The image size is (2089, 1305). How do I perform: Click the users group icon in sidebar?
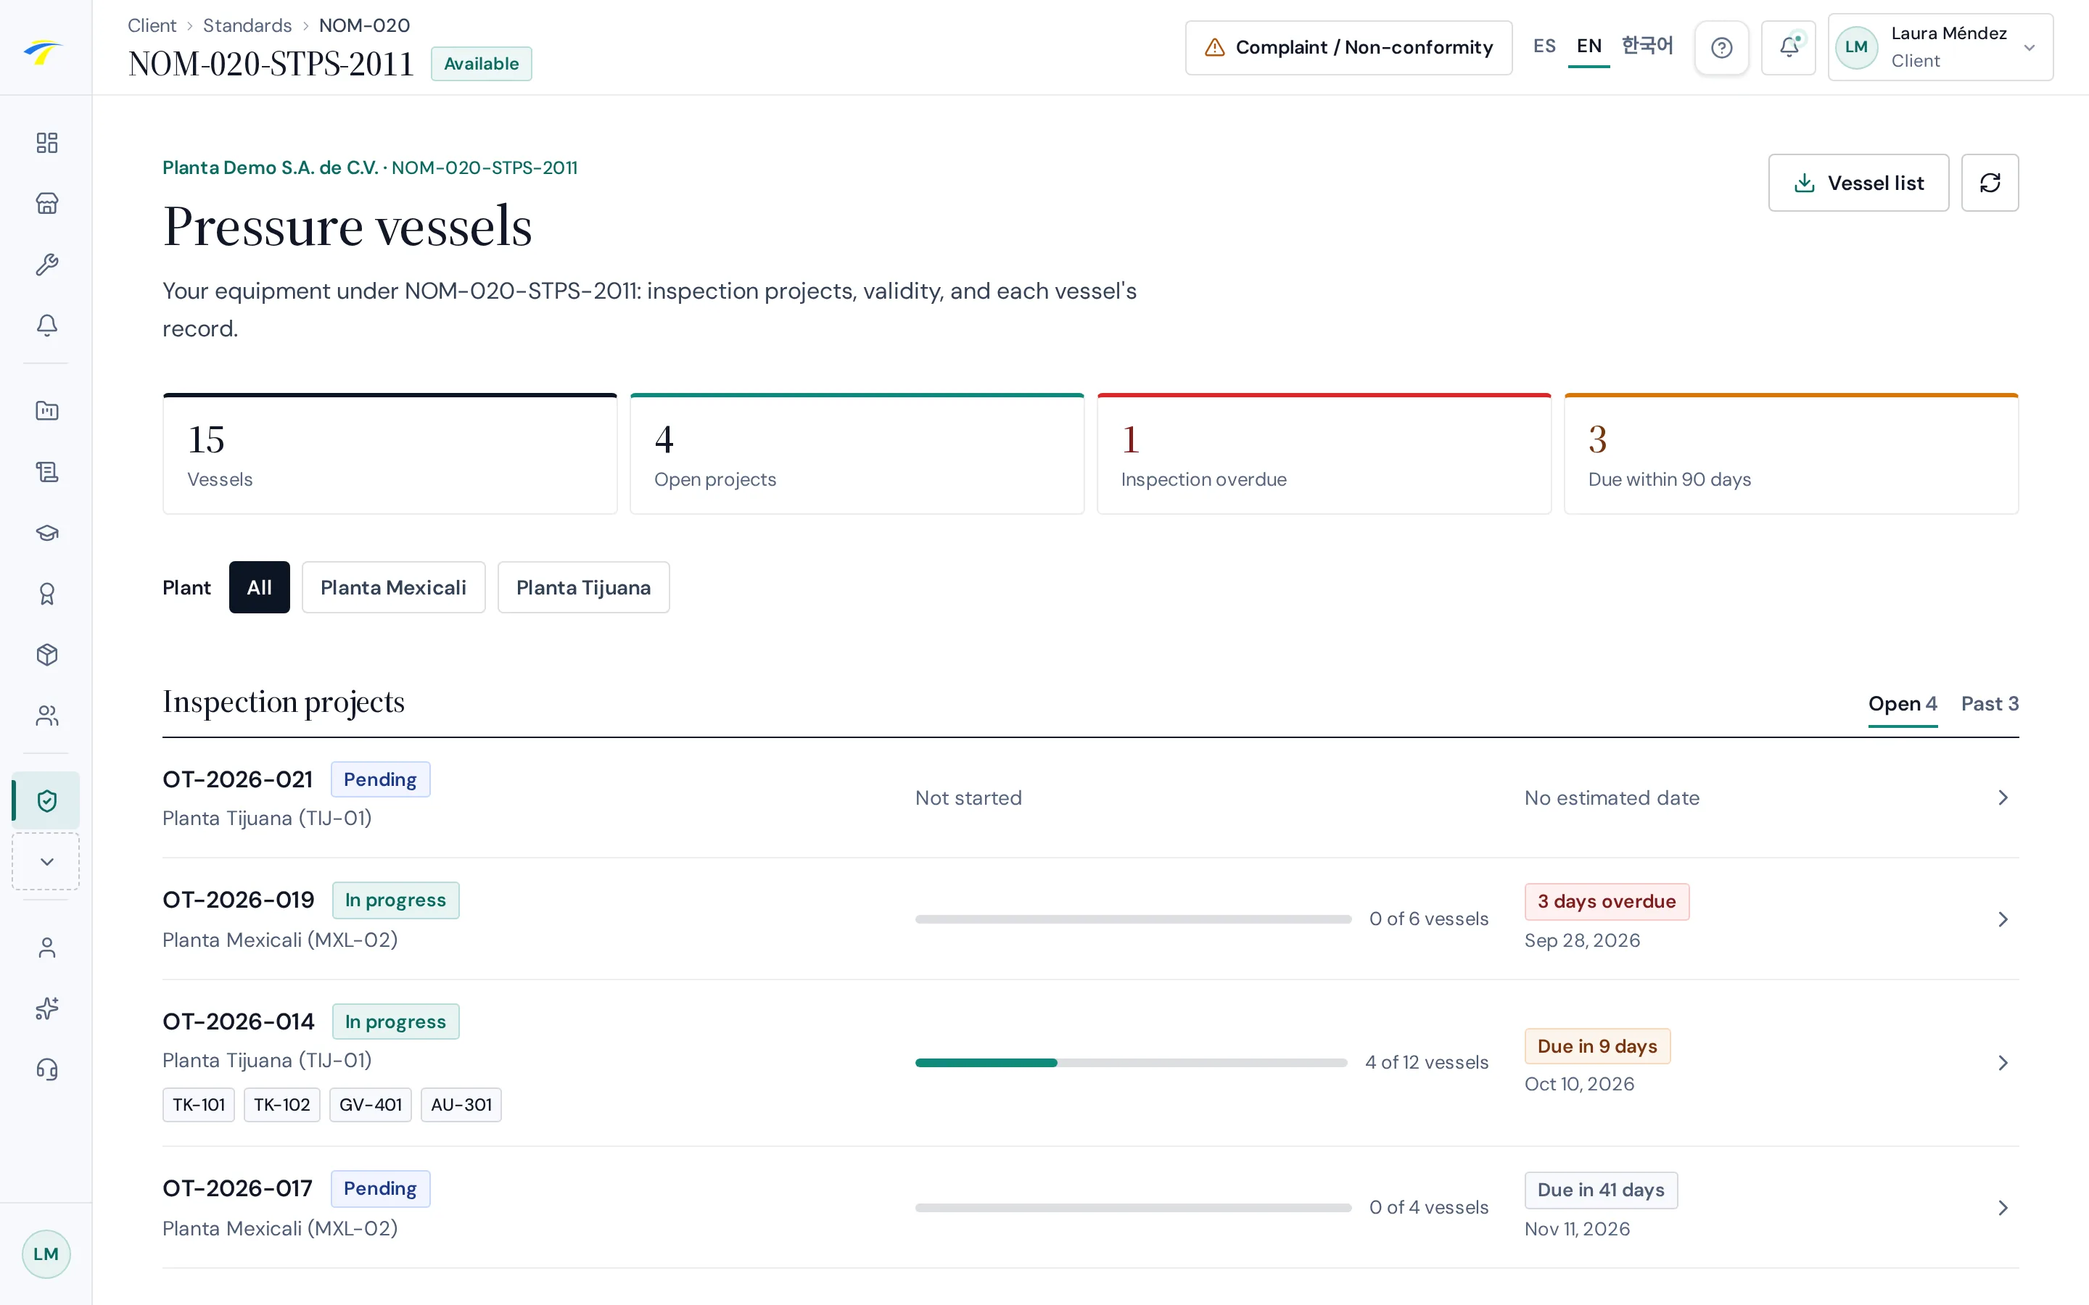point(46,716)
